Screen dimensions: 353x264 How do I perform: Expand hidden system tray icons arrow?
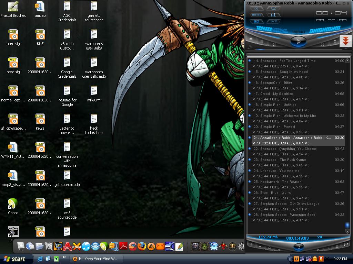click(x=290, y=259)
